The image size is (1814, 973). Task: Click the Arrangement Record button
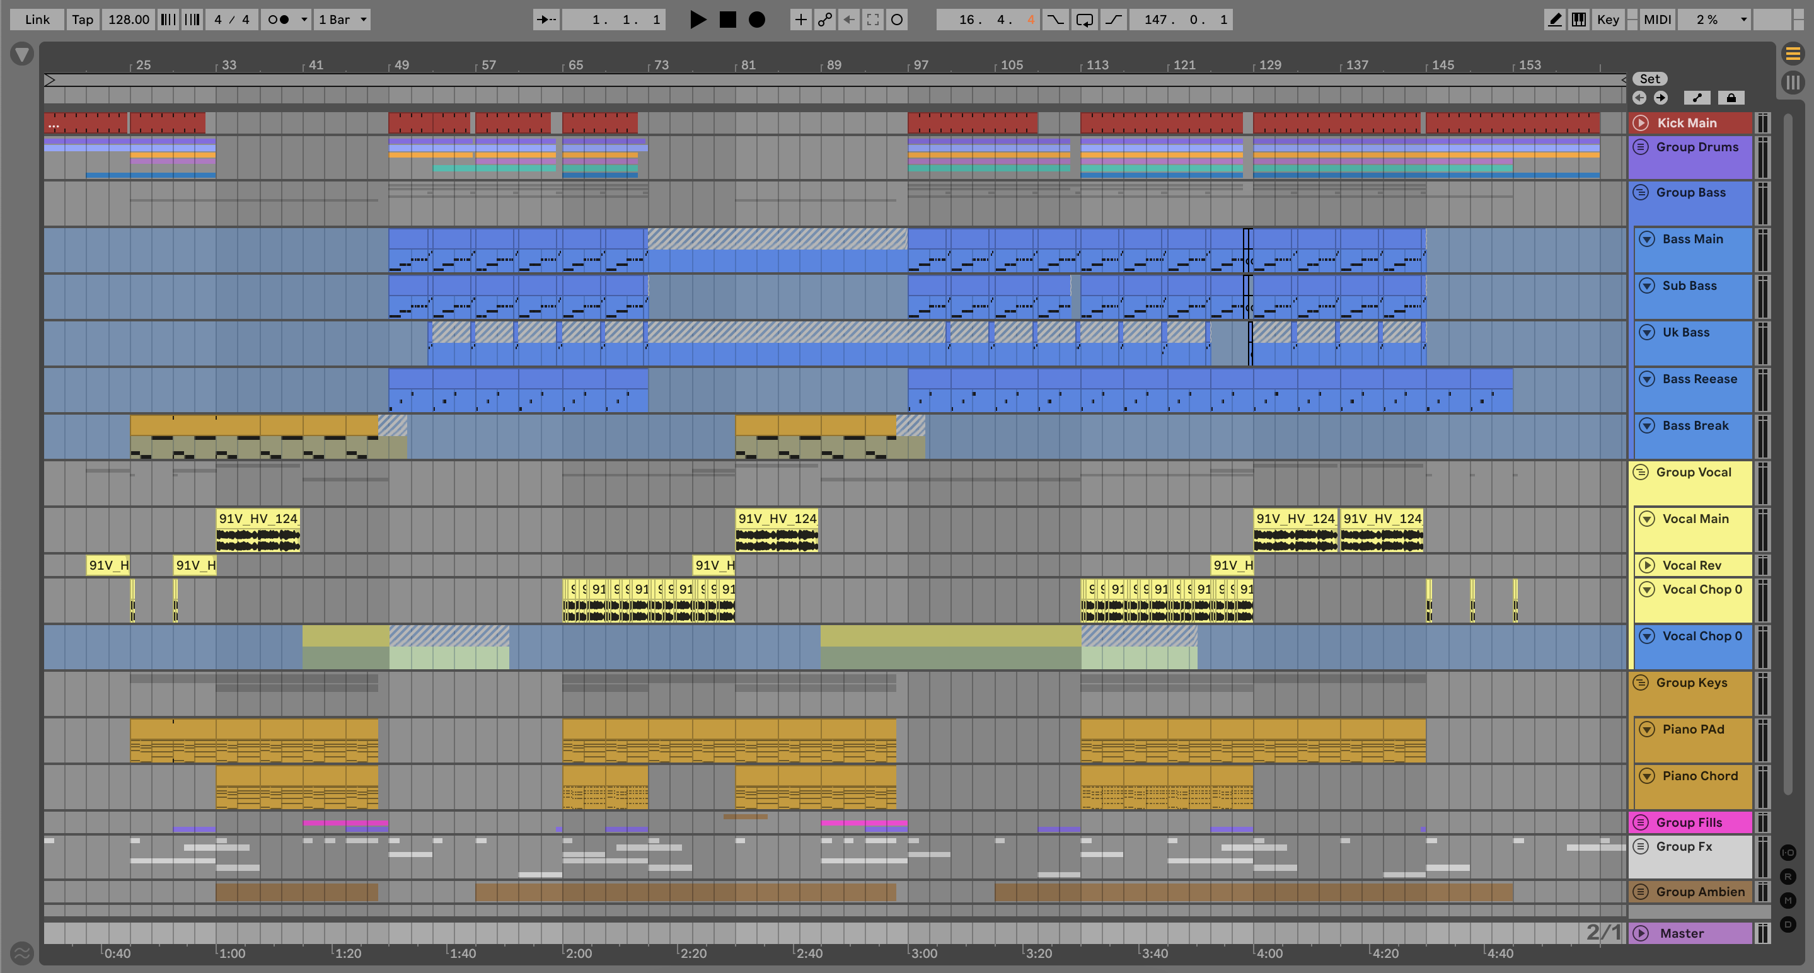coord(756,20)
